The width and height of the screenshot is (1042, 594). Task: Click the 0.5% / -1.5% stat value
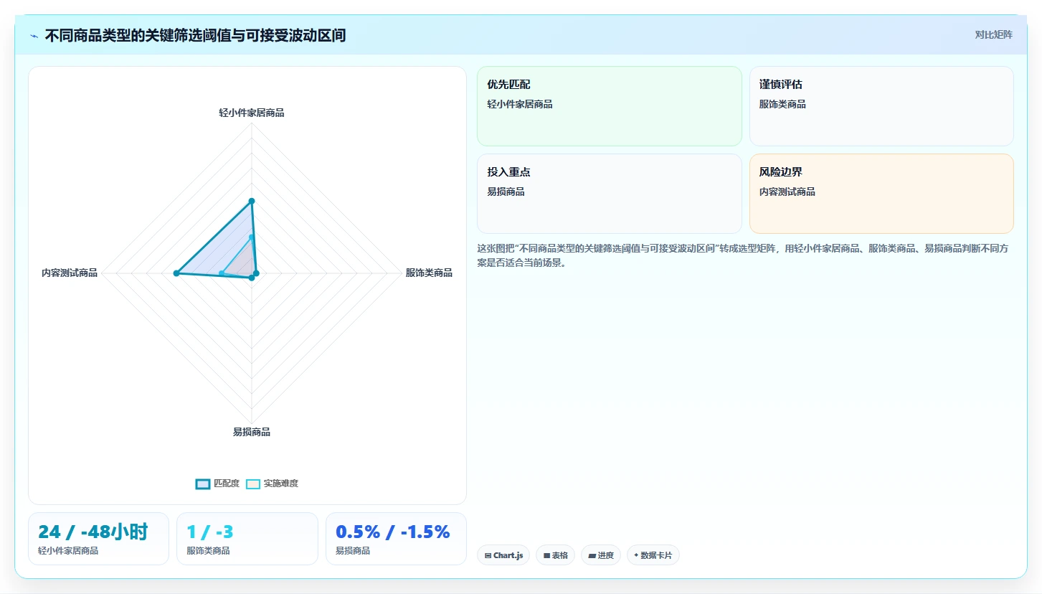point(392,532)
